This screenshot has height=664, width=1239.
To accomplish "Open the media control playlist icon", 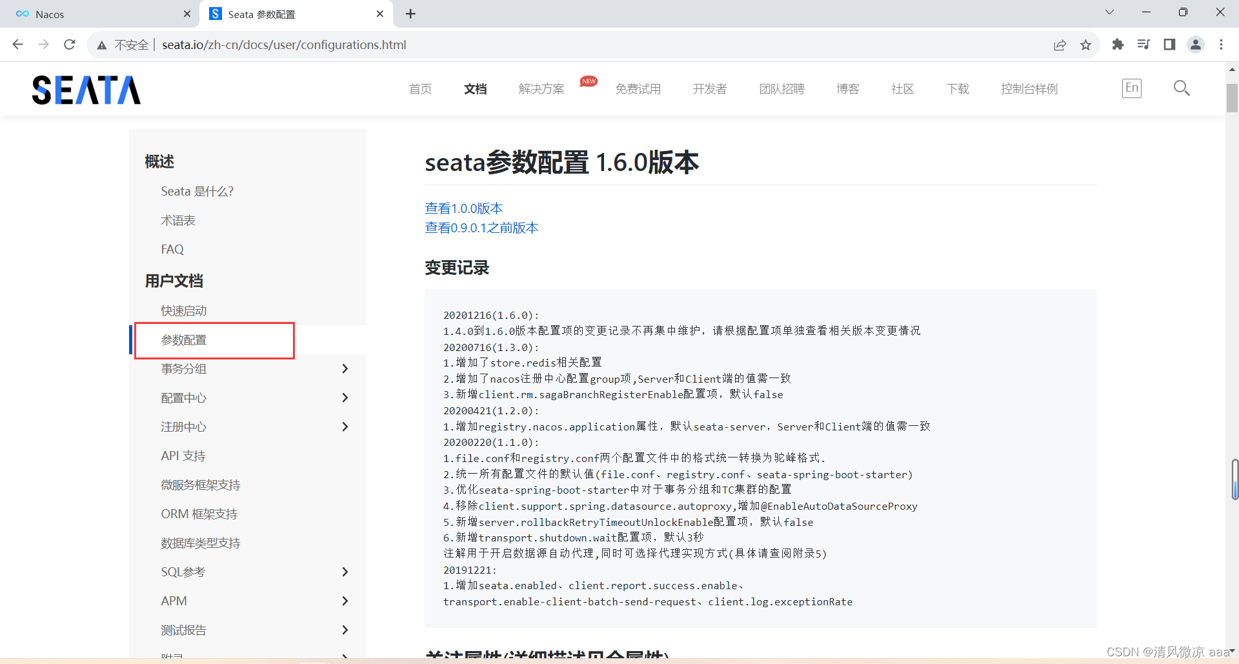I will [x=1143, y=45].
